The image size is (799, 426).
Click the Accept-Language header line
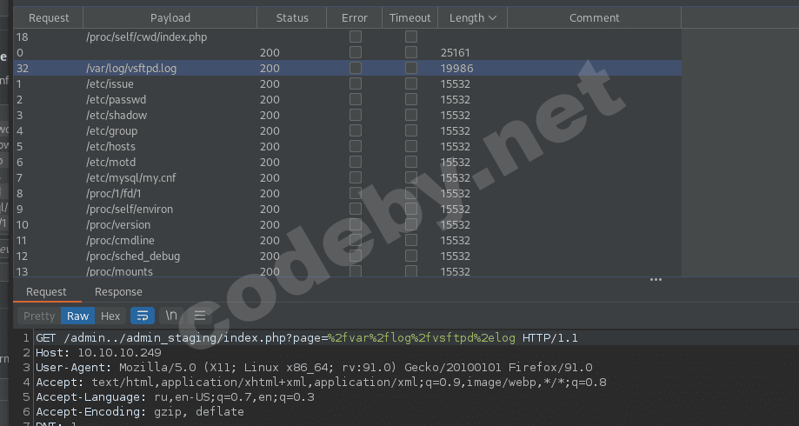pyautogui.click(x=175, y=397)
